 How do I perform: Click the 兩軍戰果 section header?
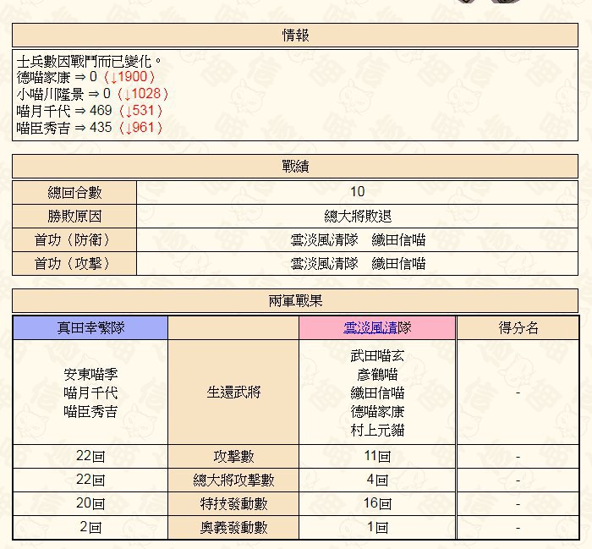coord(295,301)
